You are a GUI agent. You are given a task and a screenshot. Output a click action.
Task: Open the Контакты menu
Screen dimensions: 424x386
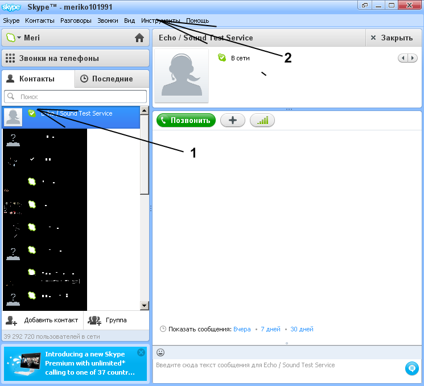coord(40,20)
